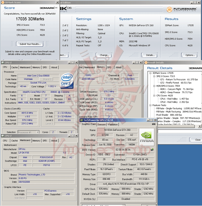Image resolution: width=202 pixels, height=206 pixels.
Task: Click Close in Result Details window
Action: [x=196, y=140]
